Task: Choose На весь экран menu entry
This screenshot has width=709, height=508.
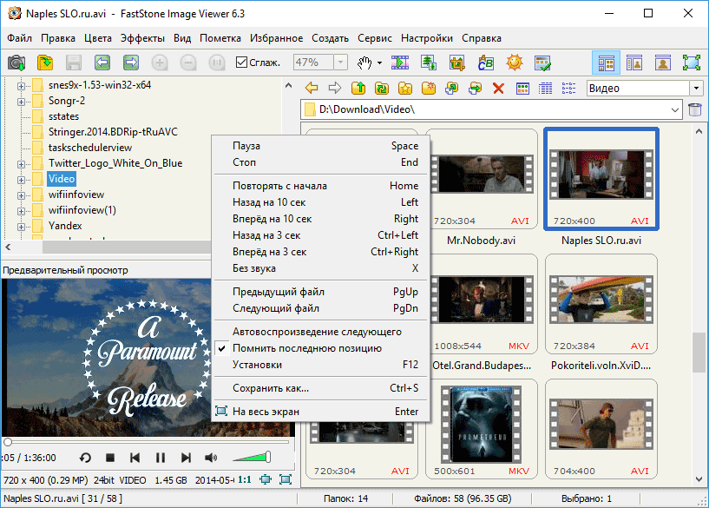Action: (321, 412)
